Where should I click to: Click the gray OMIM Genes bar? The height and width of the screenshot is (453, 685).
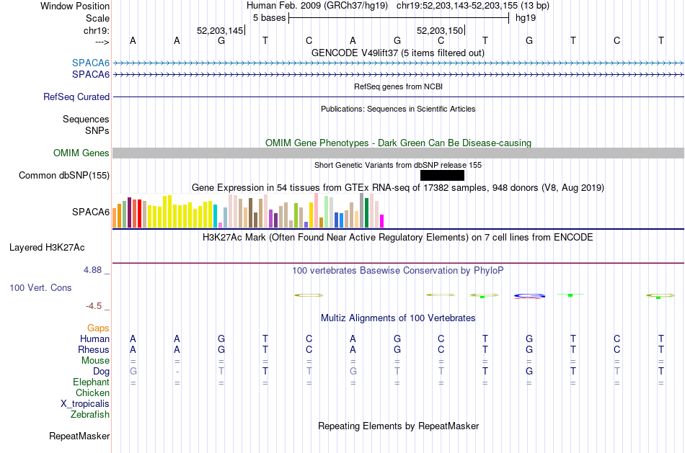399,153
